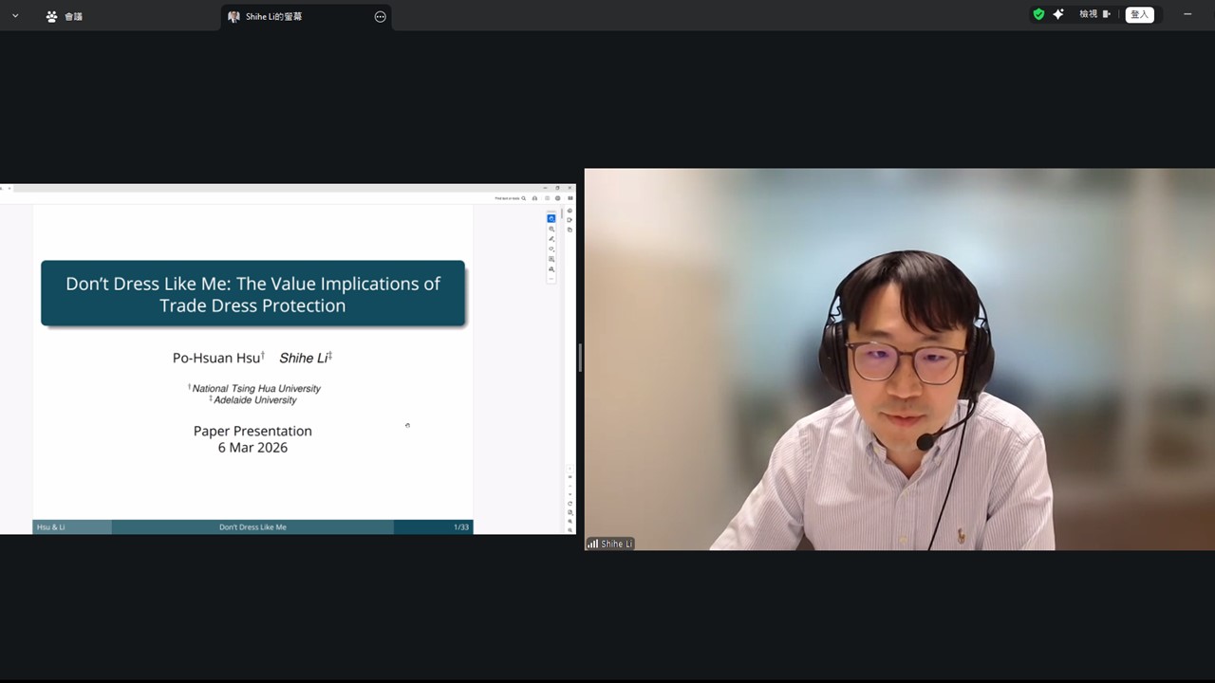Click the PDF vertical scrollbar thumb

[x=562, y=216]
